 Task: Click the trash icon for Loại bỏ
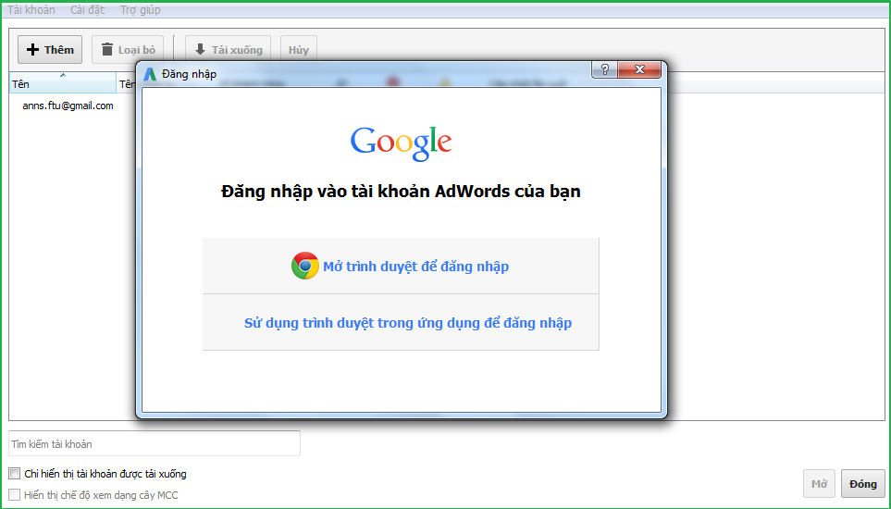(x=107, y=50)
